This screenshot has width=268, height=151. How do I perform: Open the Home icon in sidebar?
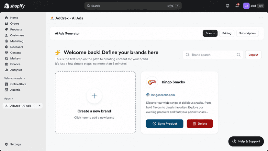pos(6,17)
